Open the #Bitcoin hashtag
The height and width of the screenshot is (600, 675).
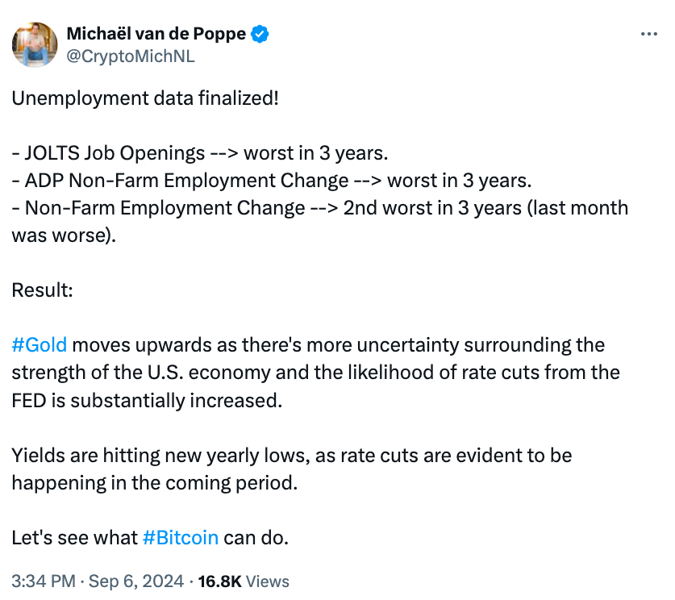(x=180, y=537)
